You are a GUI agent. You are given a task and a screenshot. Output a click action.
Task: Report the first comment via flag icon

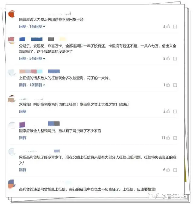[x=175, y=26]
